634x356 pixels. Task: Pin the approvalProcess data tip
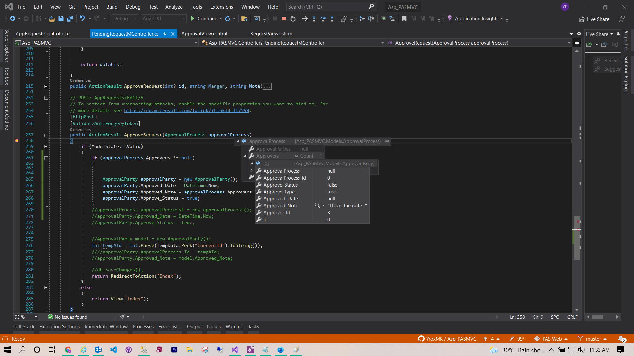point(387,141)
